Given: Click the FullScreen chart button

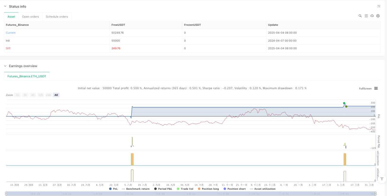Looking at the screenshot, I should (365, 88).
